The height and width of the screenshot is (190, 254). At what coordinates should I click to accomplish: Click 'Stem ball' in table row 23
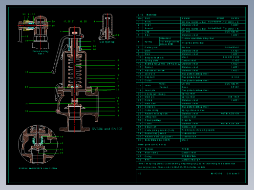pyautogui.click(x=150, y=104)
